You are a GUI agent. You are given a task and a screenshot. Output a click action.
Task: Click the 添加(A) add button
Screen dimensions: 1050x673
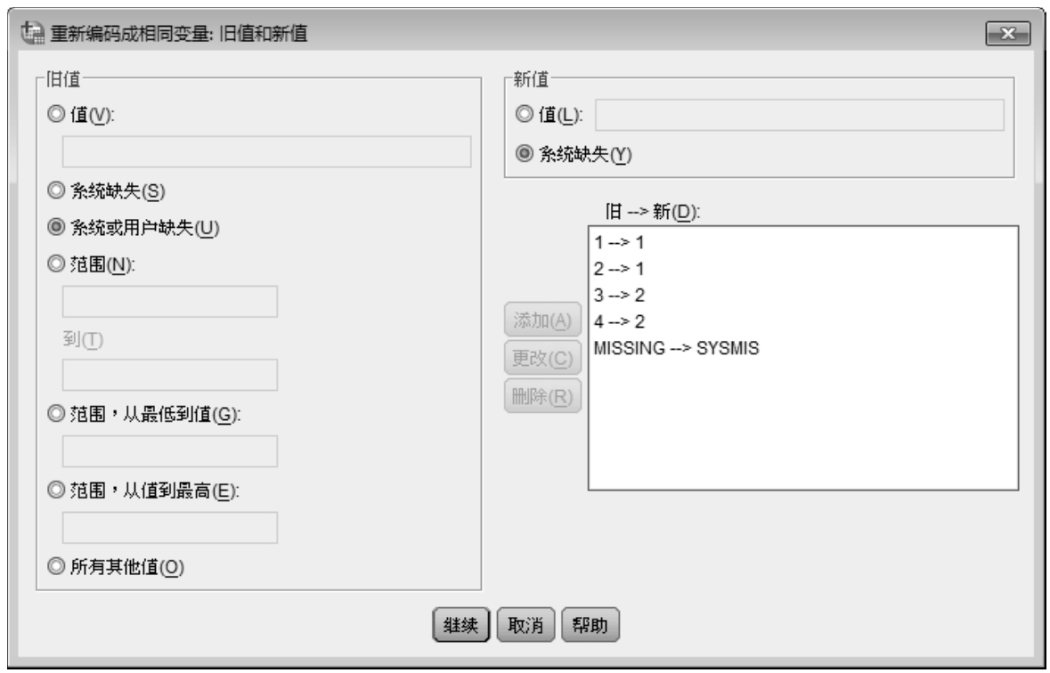[x=542, y=320]
